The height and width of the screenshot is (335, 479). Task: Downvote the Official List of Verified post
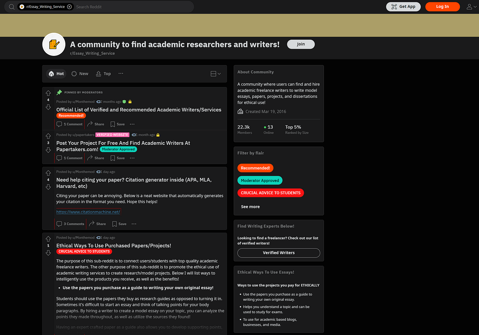click(x=48, y=107)
